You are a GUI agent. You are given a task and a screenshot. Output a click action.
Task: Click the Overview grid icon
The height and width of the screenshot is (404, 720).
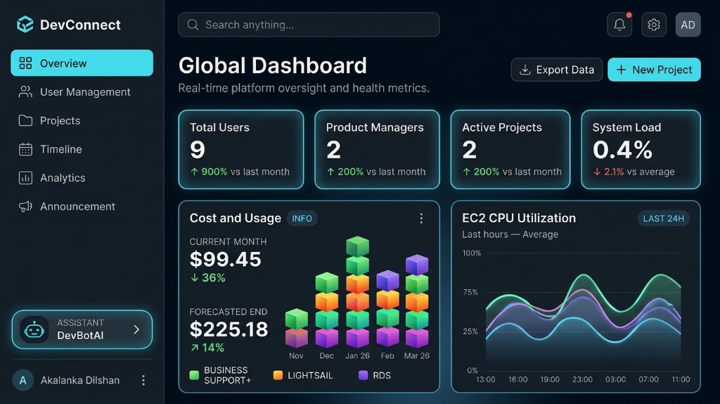pyautogui.click(x=25, y=63)
